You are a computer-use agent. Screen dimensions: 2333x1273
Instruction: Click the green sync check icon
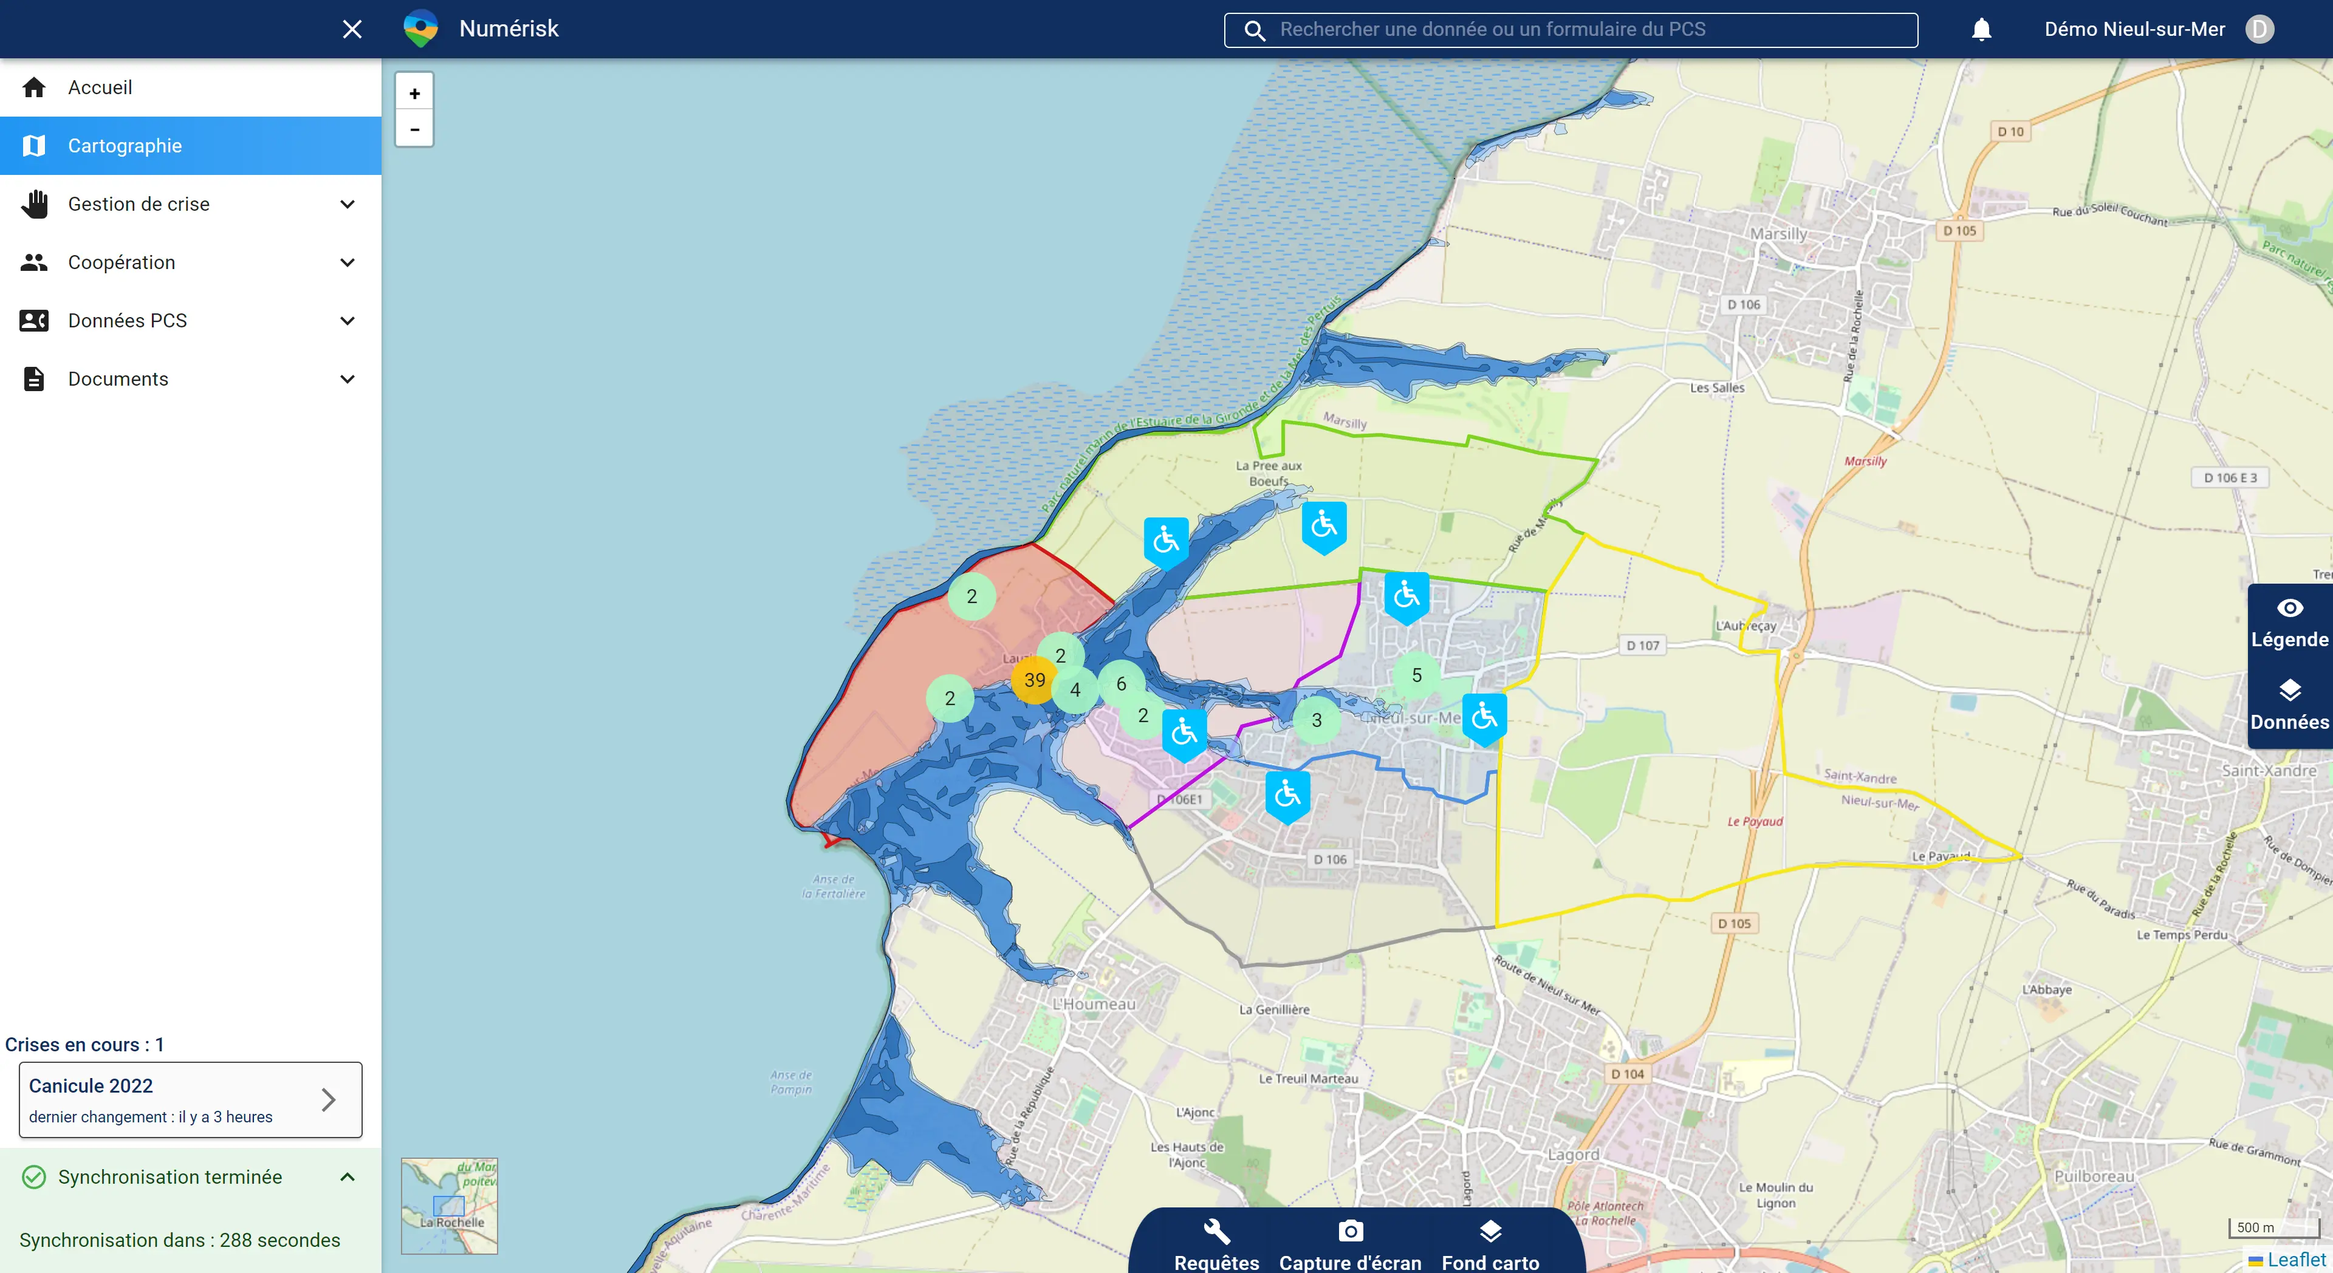(x=33, y=1177)
